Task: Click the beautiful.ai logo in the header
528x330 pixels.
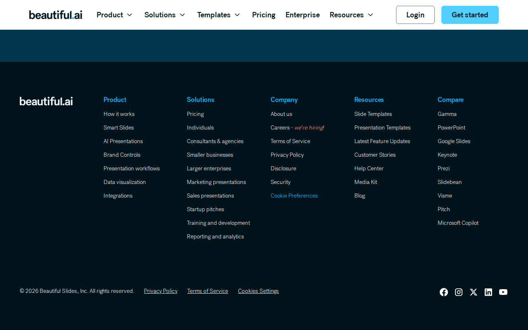Action: coord(56,15)
